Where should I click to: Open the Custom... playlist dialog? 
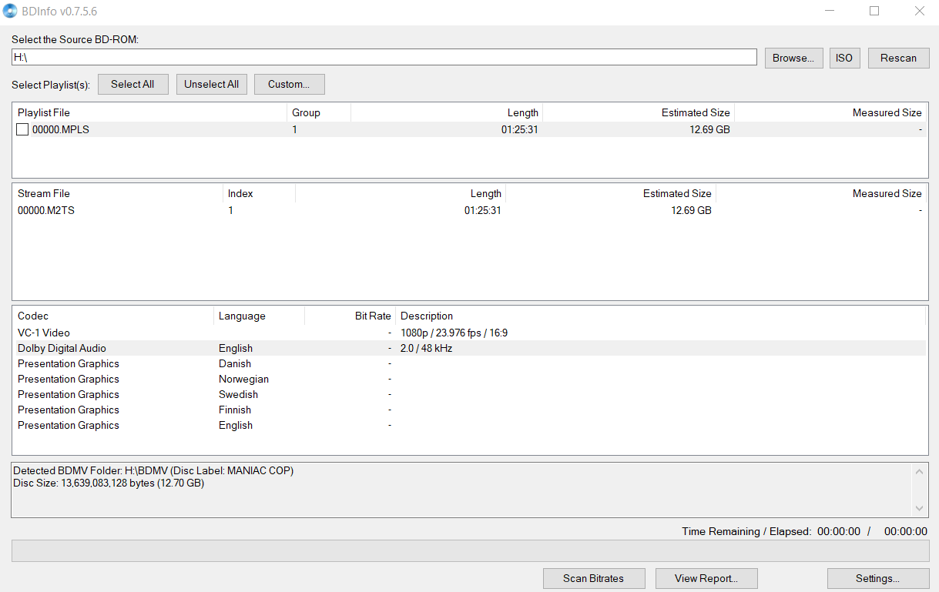tap(289, 85)
